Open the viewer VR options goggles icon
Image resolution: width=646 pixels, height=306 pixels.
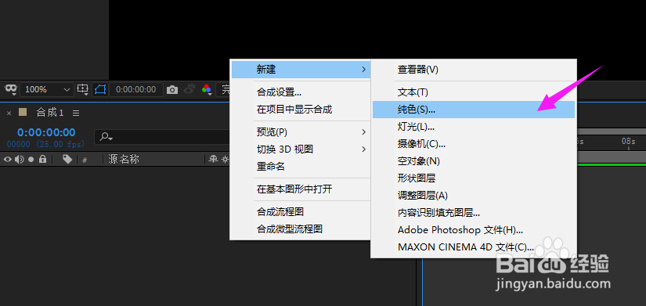(11, 89)
